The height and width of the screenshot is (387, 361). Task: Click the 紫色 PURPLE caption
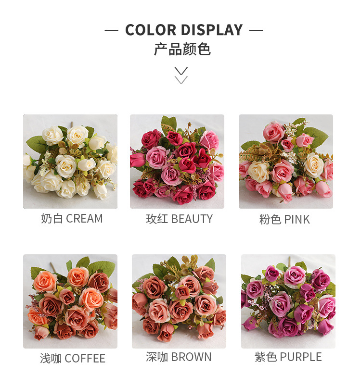[x=288, y=357]
